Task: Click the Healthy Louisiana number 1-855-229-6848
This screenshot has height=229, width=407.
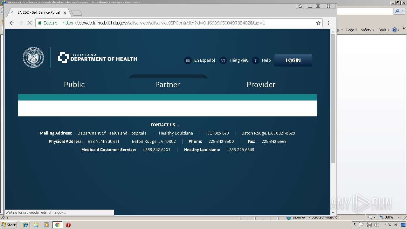Action: click(240, 150)
